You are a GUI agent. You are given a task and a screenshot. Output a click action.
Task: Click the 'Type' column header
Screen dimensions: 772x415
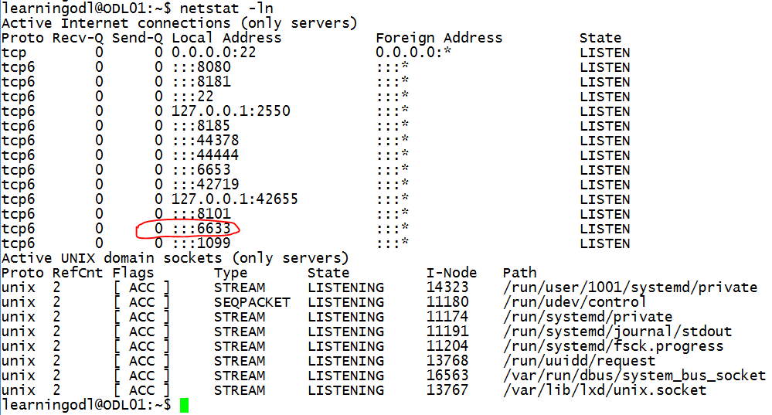click(230, 273)
